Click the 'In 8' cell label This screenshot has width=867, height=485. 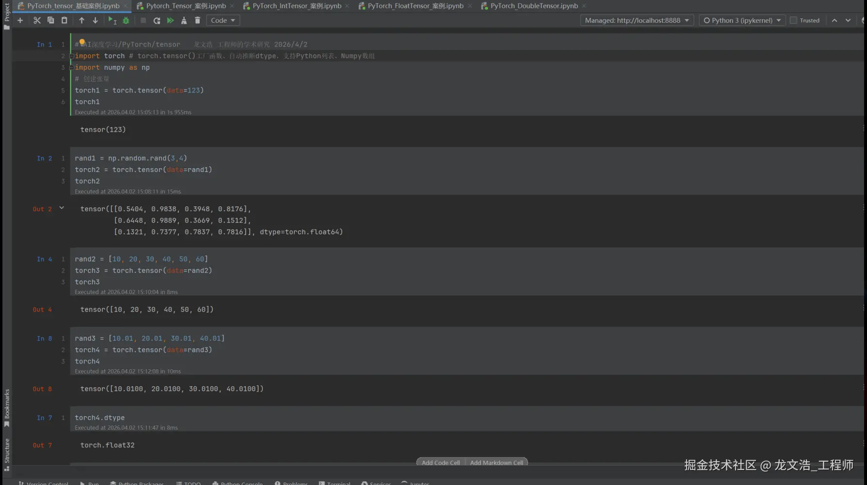click(x=44, y=339)
